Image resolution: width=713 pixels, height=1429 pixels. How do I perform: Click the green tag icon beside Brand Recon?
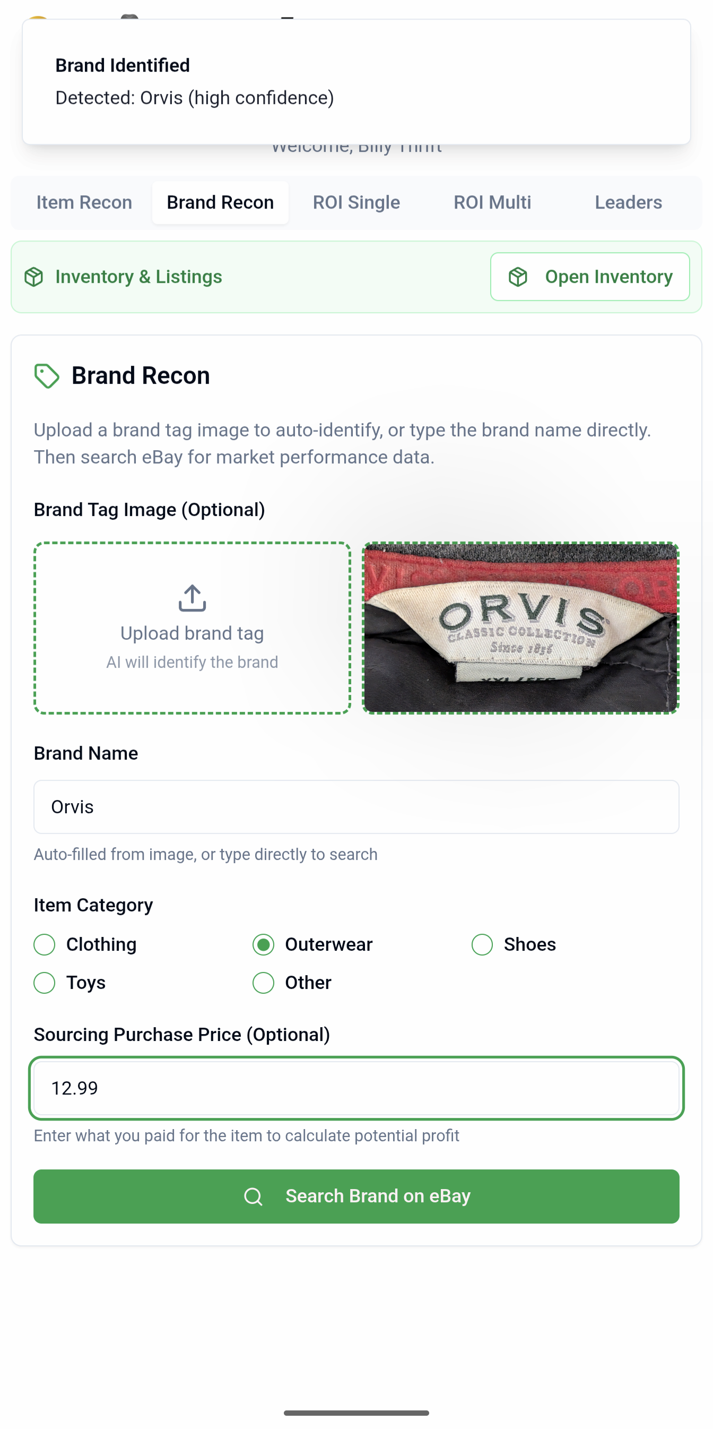tap(47, 375)
